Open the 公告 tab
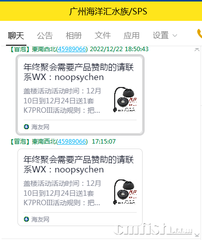Image resolution: width=202 pixels, height=240 pixels. pyautogui.click(x=45, y=36)
